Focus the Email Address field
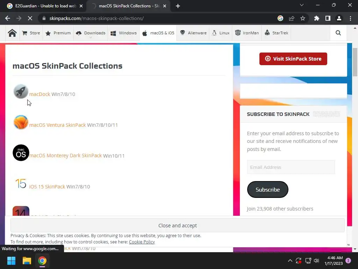Image resolution: width=358 pixels, height=269 pixels. (x=291, y=167)
